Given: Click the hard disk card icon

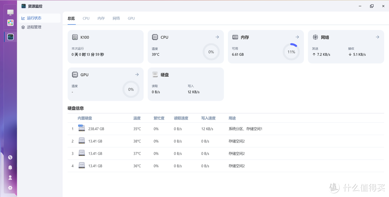Looking at the screenshot, I should tap(155, 75).
